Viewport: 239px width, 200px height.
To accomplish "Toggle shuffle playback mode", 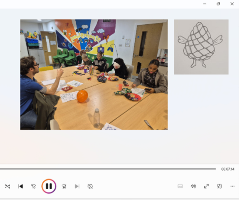I will 8,186.
